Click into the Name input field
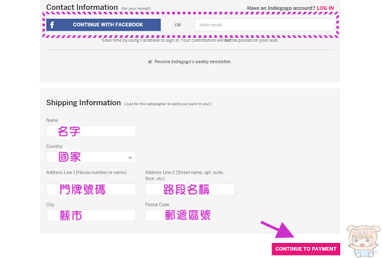The height and width of the screenshot is (258, 382). (x=91, y=131)
